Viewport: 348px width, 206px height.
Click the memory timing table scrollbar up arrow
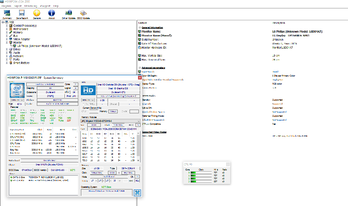[138, 133]
